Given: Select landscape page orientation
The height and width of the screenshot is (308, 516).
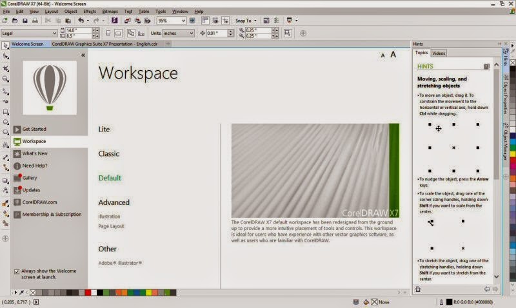Looking at the screenshot, I should [118, 34].
